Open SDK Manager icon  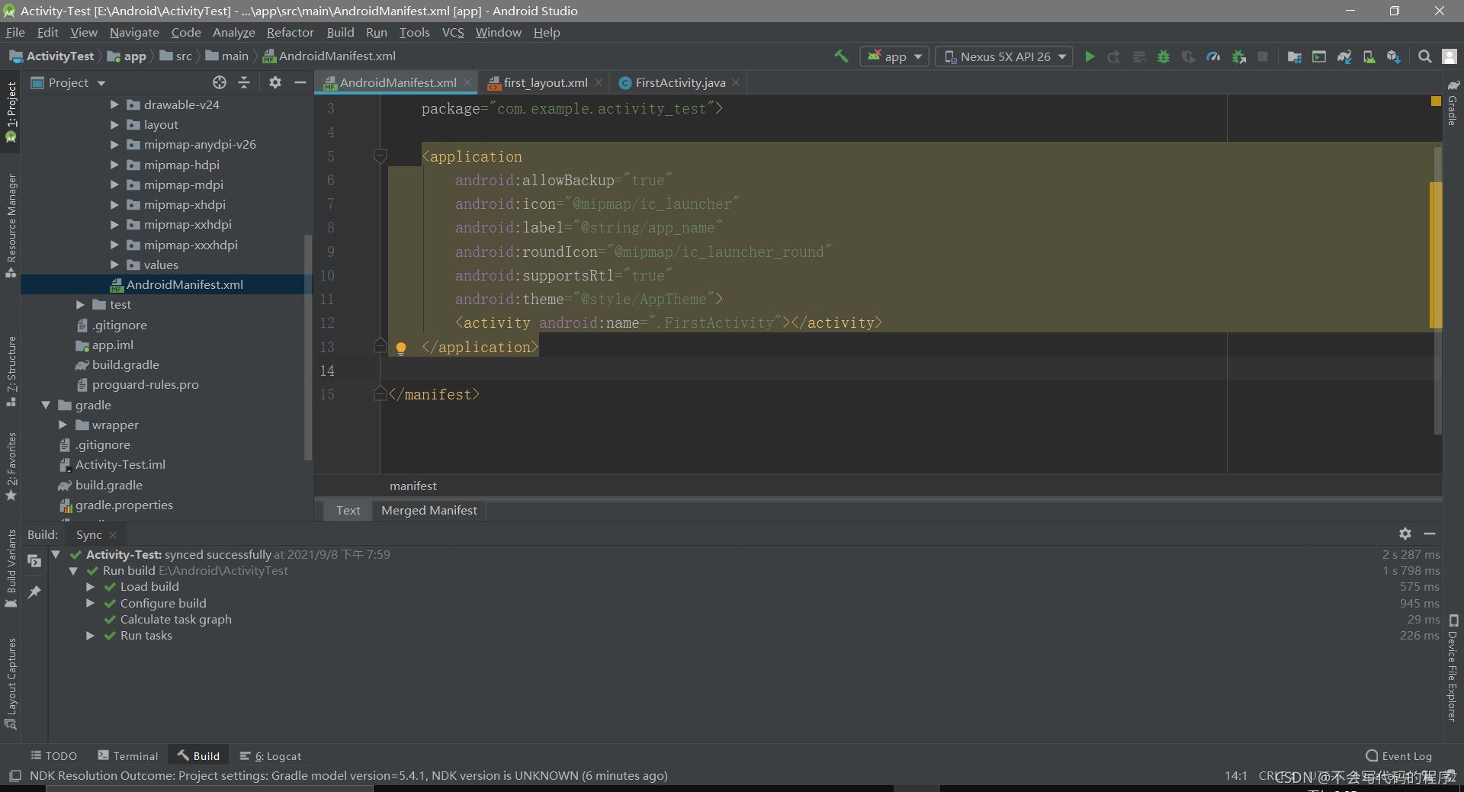[1394, 56]
